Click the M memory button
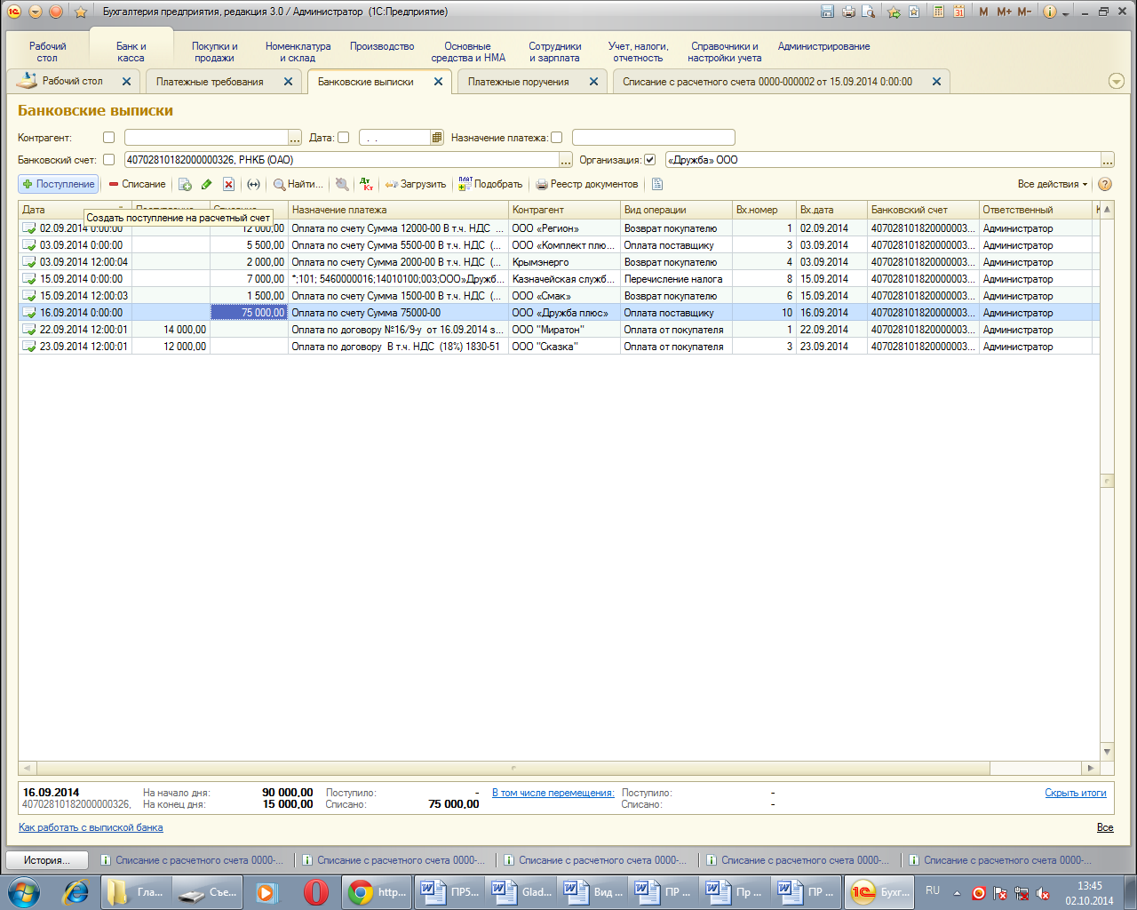This screenshot has width=1137, height=910. [983, 12]
